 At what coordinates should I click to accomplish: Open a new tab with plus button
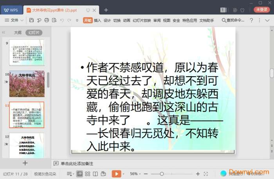tap(106, 10)
